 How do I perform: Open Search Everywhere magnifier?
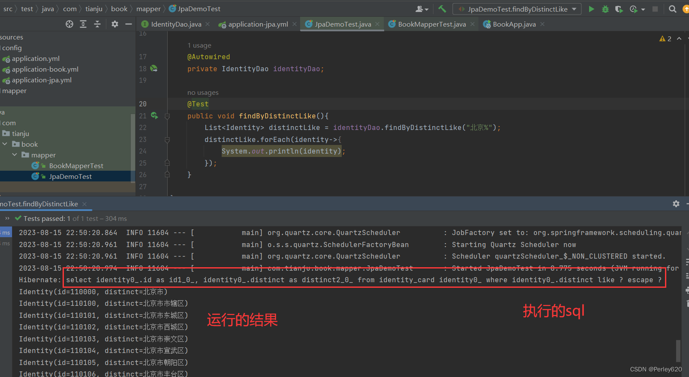pos(673,9)
